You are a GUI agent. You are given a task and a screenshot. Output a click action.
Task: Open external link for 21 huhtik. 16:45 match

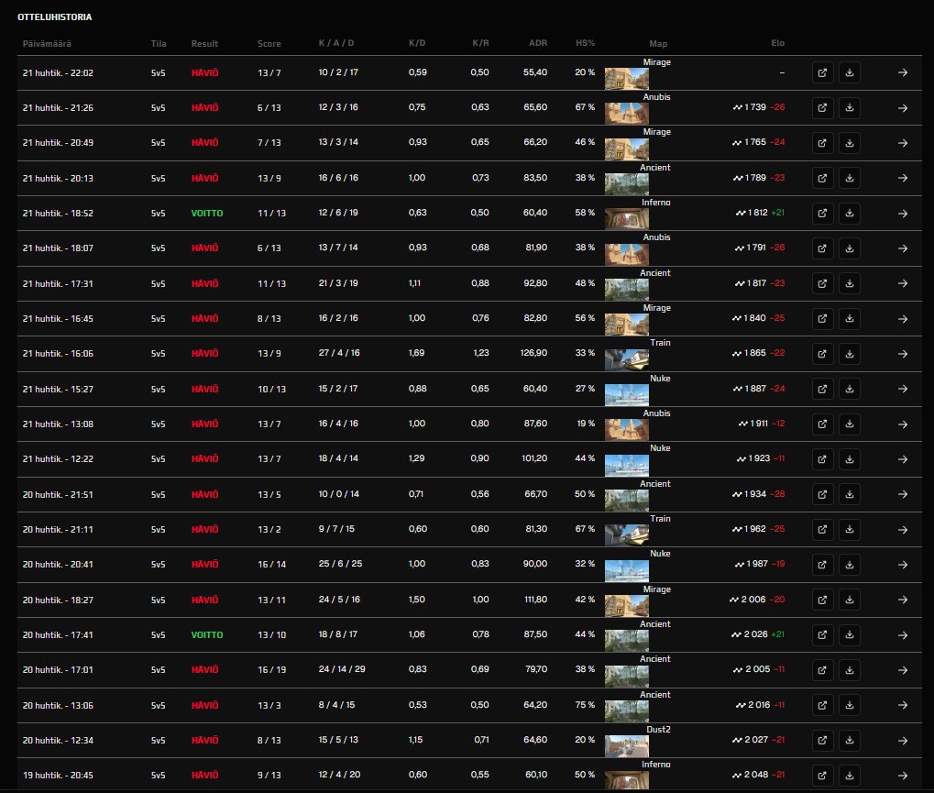(822, 319)
